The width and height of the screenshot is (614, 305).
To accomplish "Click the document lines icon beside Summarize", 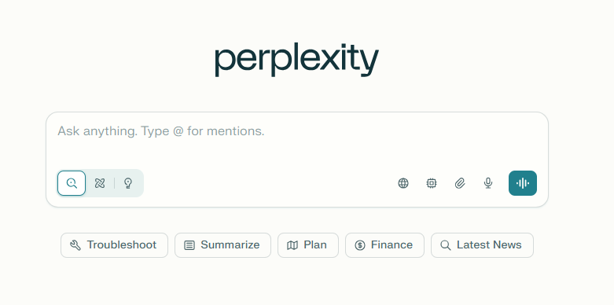I will click(189, 245).
